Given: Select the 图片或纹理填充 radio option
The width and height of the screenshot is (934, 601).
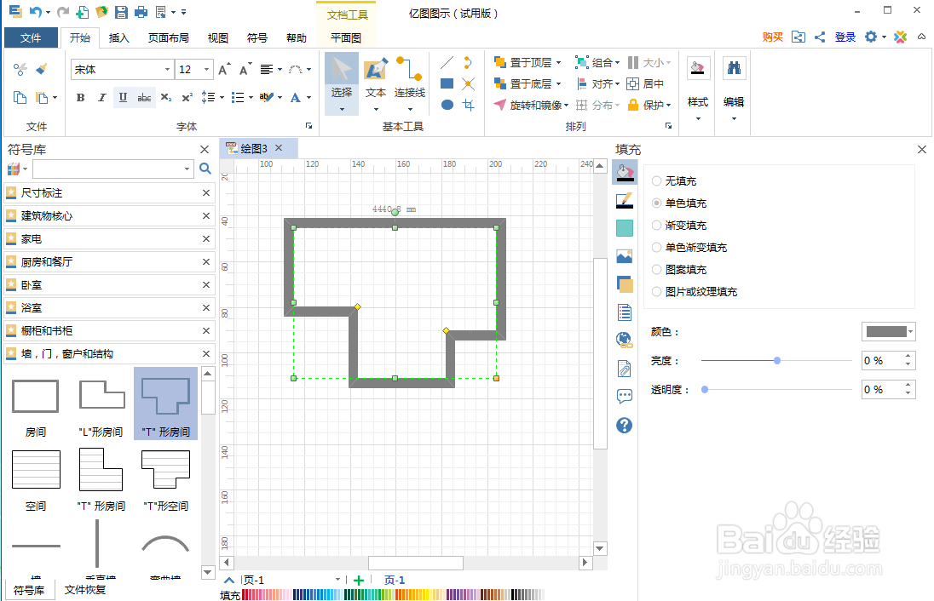Looking at the screenshot, I should coord(656,292).
